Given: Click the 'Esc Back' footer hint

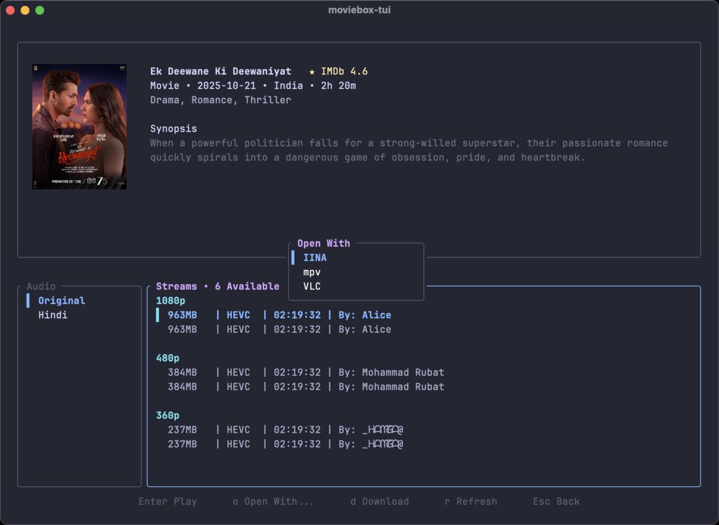Looking at the screenshot, I should (x=557, y=502).
